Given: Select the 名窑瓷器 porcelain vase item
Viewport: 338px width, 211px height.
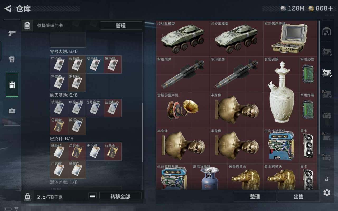Looking at the screenshot, I should (x=281, y=92).
